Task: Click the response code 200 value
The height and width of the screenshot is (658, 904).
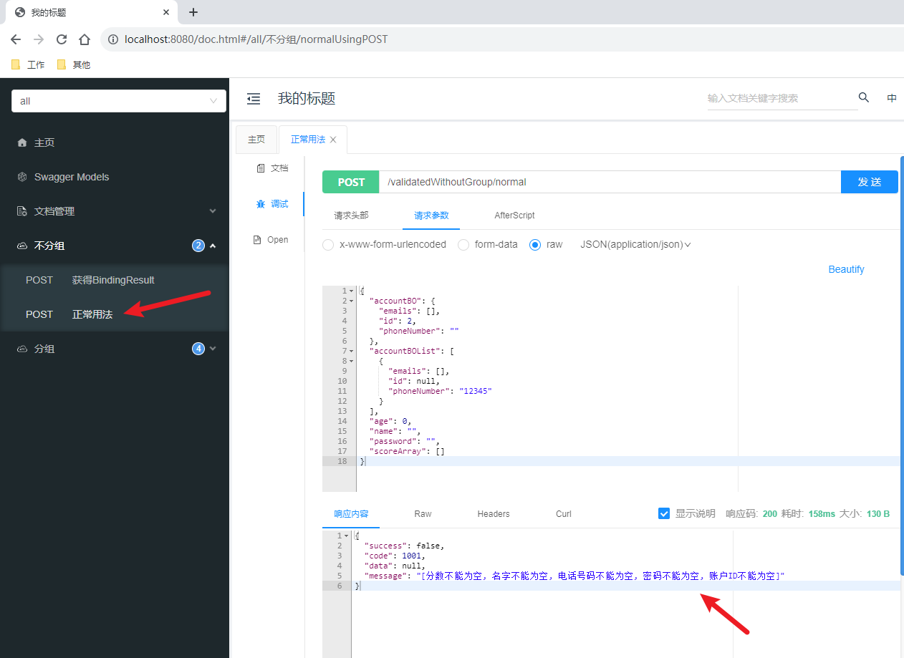Action: [x=770, y=513]
